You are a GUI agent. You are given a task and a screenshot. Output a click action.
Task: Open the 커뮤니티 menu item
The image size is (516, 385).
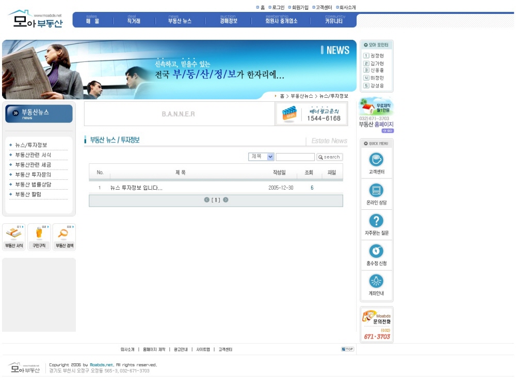(x=334, y=21)
